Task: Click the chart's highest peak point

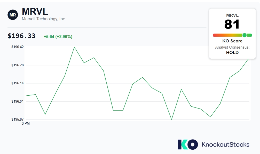Action: click(x=74, y=47)
